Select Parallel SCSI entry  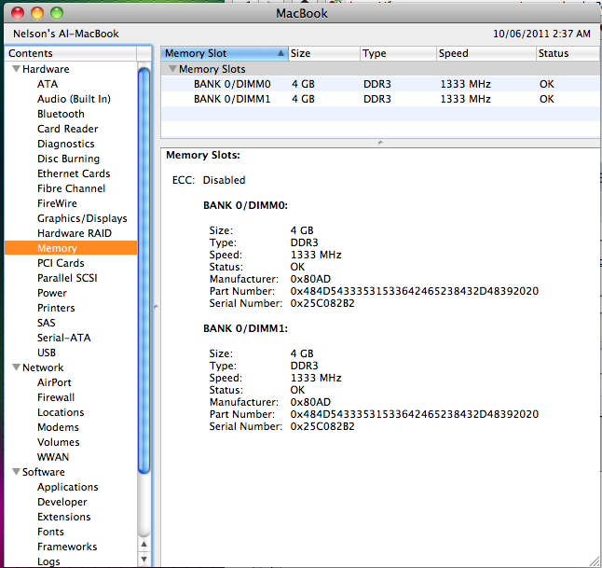(67, 278)
